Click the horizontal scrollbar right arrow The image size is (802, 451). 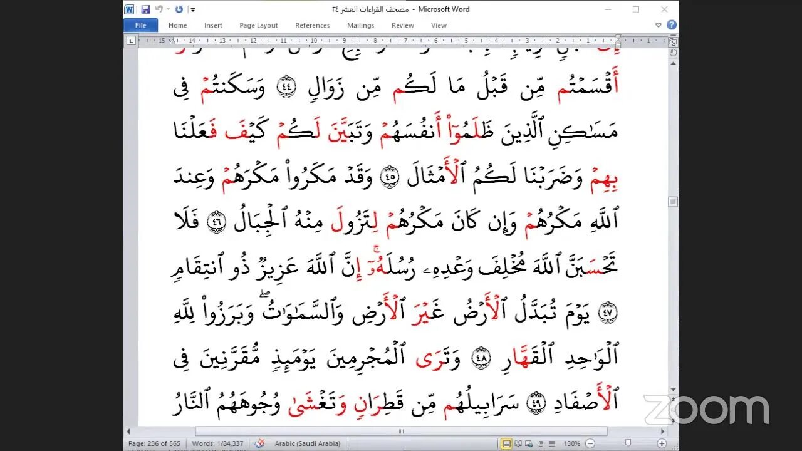tap(663, 431)
